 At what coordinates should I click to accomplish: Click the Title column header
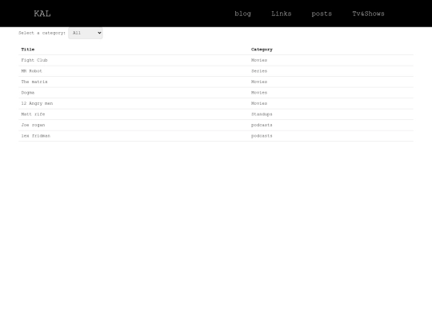click(x=28, y=50)
